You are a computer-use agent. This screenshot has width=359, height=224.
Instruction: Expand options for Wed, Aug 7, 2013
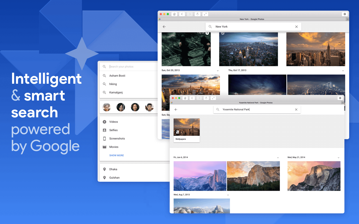coord(228,195)
